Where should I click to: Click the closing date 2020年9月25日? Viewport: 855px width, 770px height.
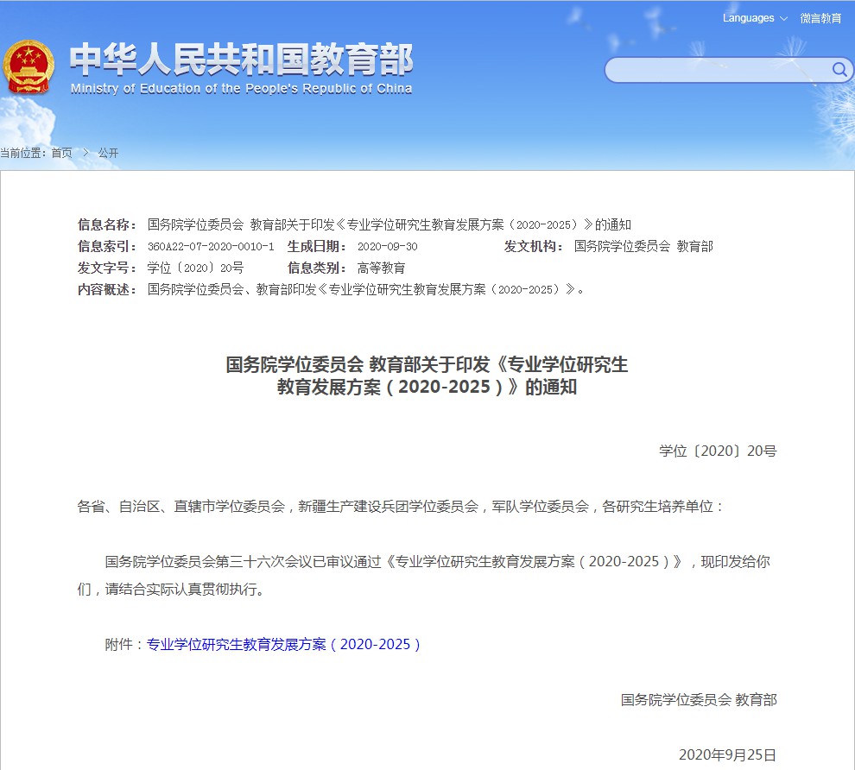(727, 754)
